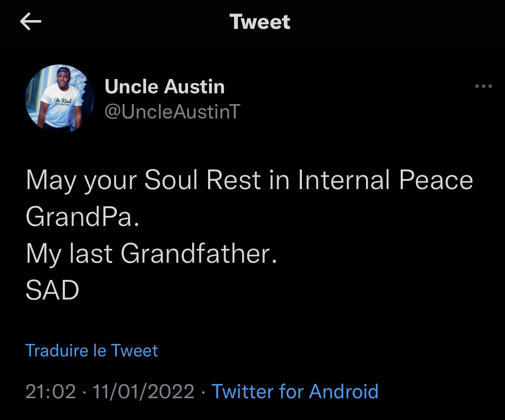Click the My last Grandfather. line
505x420 pixels.
[x=151, y=254]
